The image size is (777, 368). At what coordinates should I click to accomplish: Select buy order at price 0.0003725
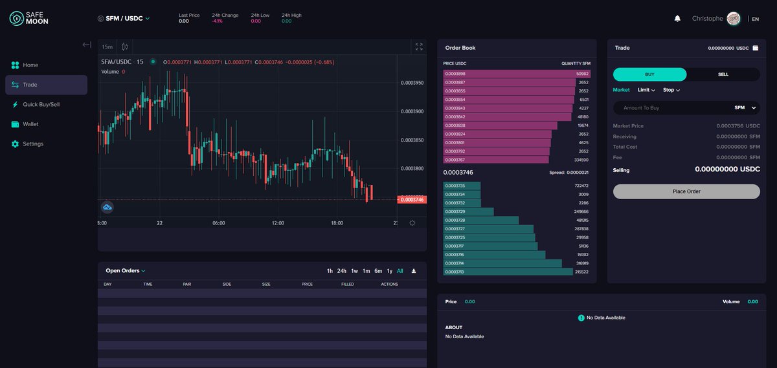coord(517,237)
